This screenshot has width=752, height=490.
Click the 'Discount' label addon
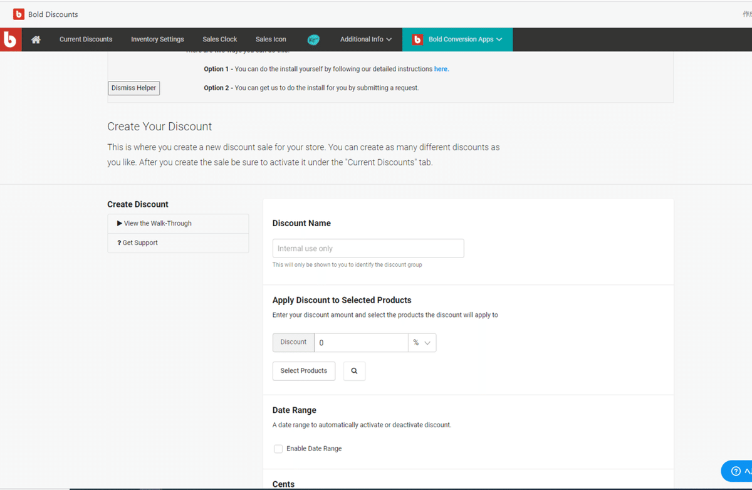pos(293,343)
